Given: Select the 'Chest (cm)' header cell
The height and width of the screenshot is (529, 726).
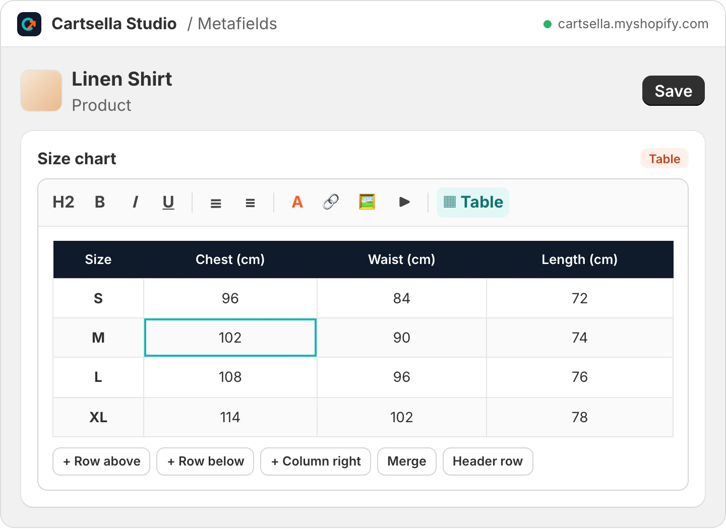Looking at the screenshot, I should (230, 259).
